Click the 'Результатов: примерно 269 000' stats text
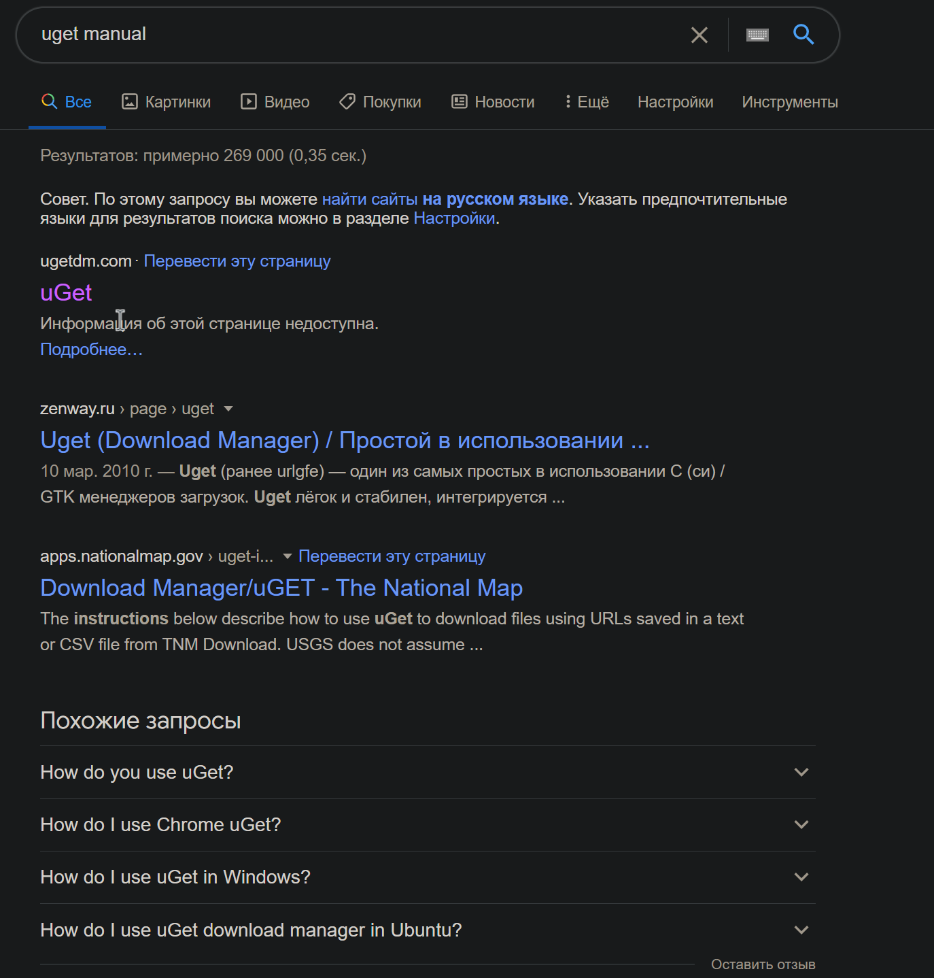Screen dimensions: 934x978 pos(203,156)
